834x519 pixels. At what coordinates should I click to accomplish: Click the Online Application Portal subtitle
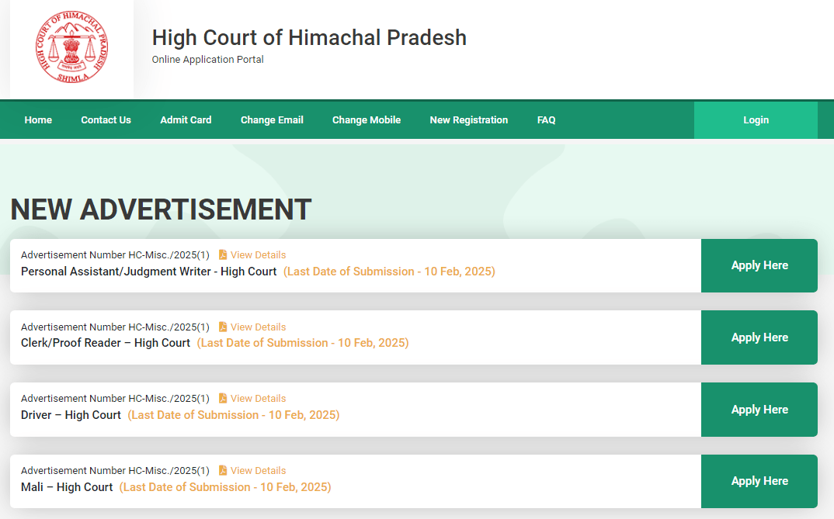point(207,60)
